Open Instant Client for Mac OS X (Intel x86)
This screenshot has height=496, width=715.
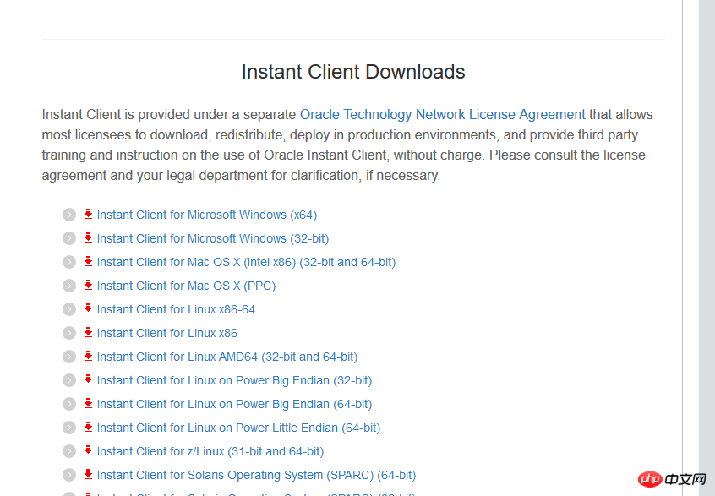[x=246, y=262]
